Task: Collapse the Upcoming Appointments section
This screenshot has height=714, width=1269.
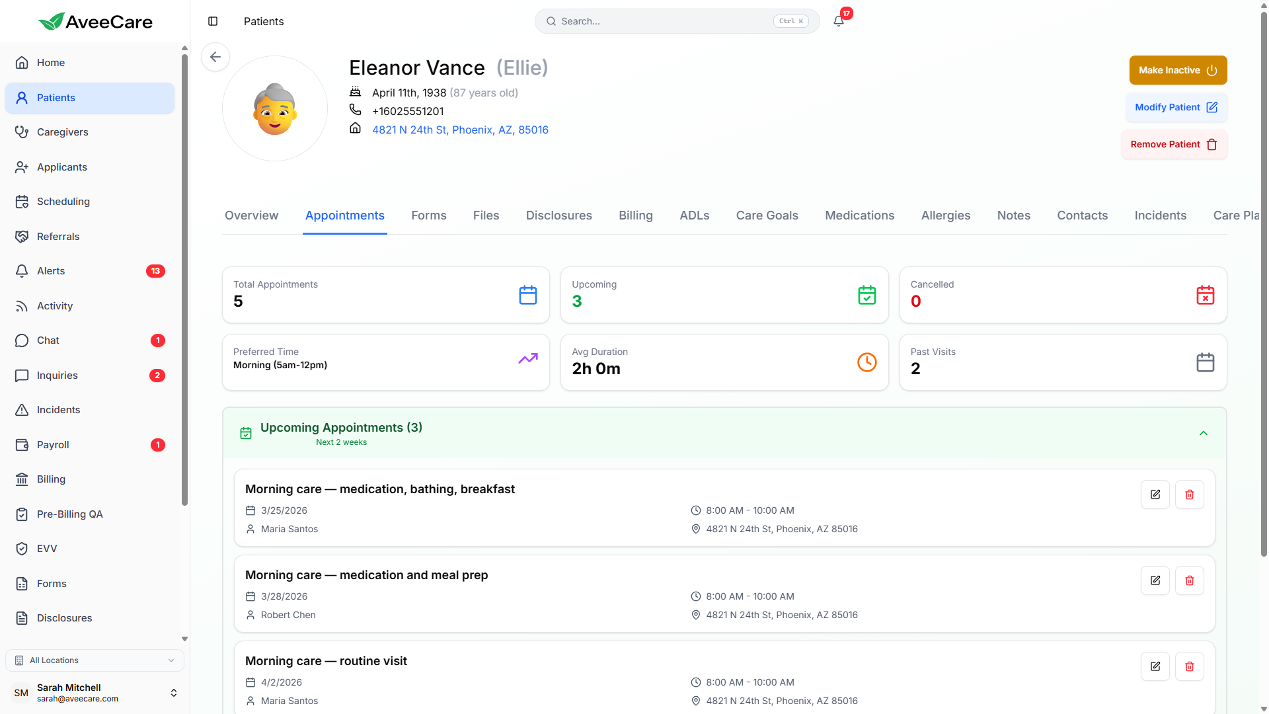Action: click(1203, 433)
